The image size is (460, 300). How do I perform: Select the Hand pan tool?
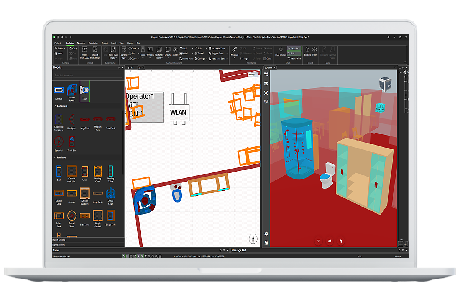tap(58, 54)
